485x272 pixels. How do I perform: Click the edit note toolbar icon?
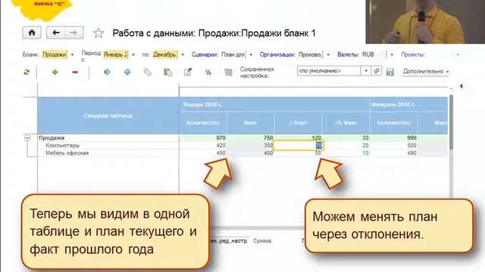click(x=187, y=72)
